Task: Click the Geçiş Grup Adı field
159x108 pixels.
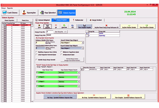Action: [x=66, y=35]
